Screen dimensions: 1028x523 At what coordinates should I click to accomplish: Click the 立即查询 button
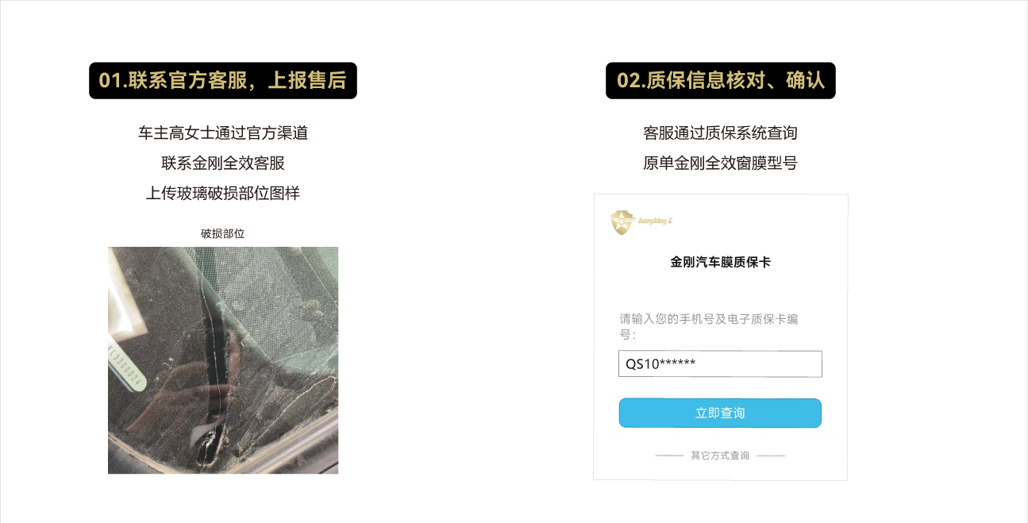tap(720, 413)
